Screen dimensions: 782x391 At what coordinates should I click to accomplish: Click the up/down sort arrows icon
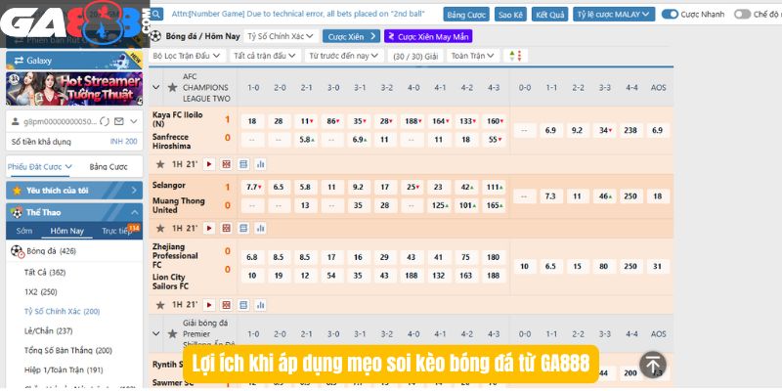(516, 56)
